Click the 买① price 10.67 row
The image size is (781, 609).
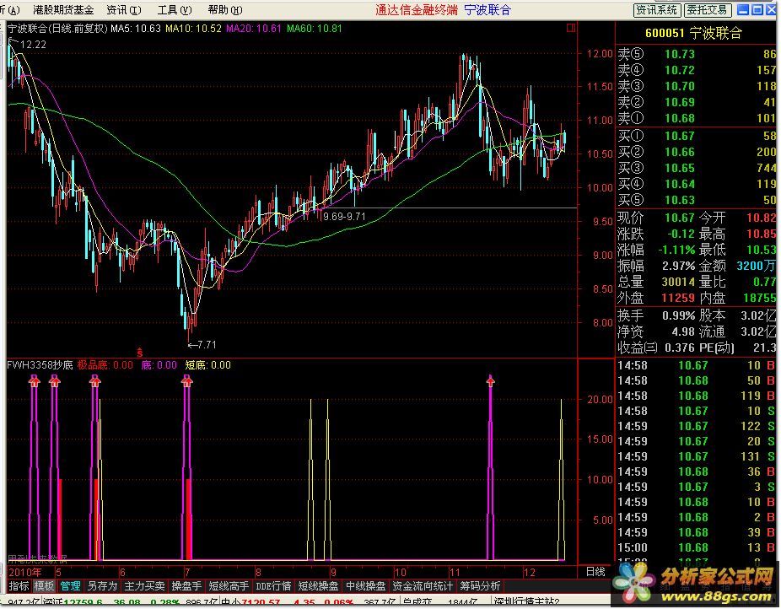[x=697, y=136]
